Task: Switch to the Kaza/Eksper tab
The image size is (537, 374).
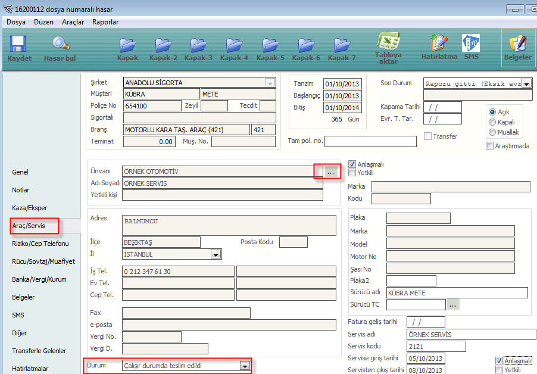Action: 30,208
